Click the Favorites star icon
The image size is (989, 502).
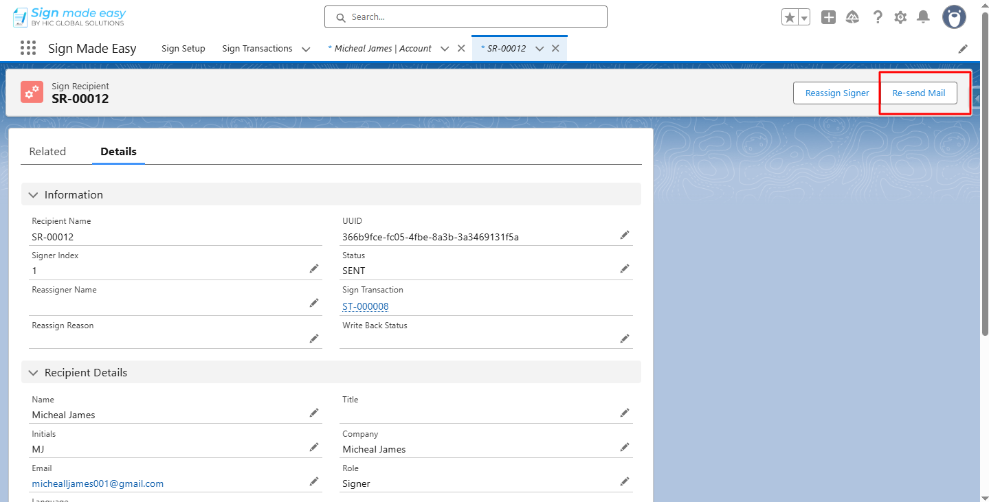[790, 17]
